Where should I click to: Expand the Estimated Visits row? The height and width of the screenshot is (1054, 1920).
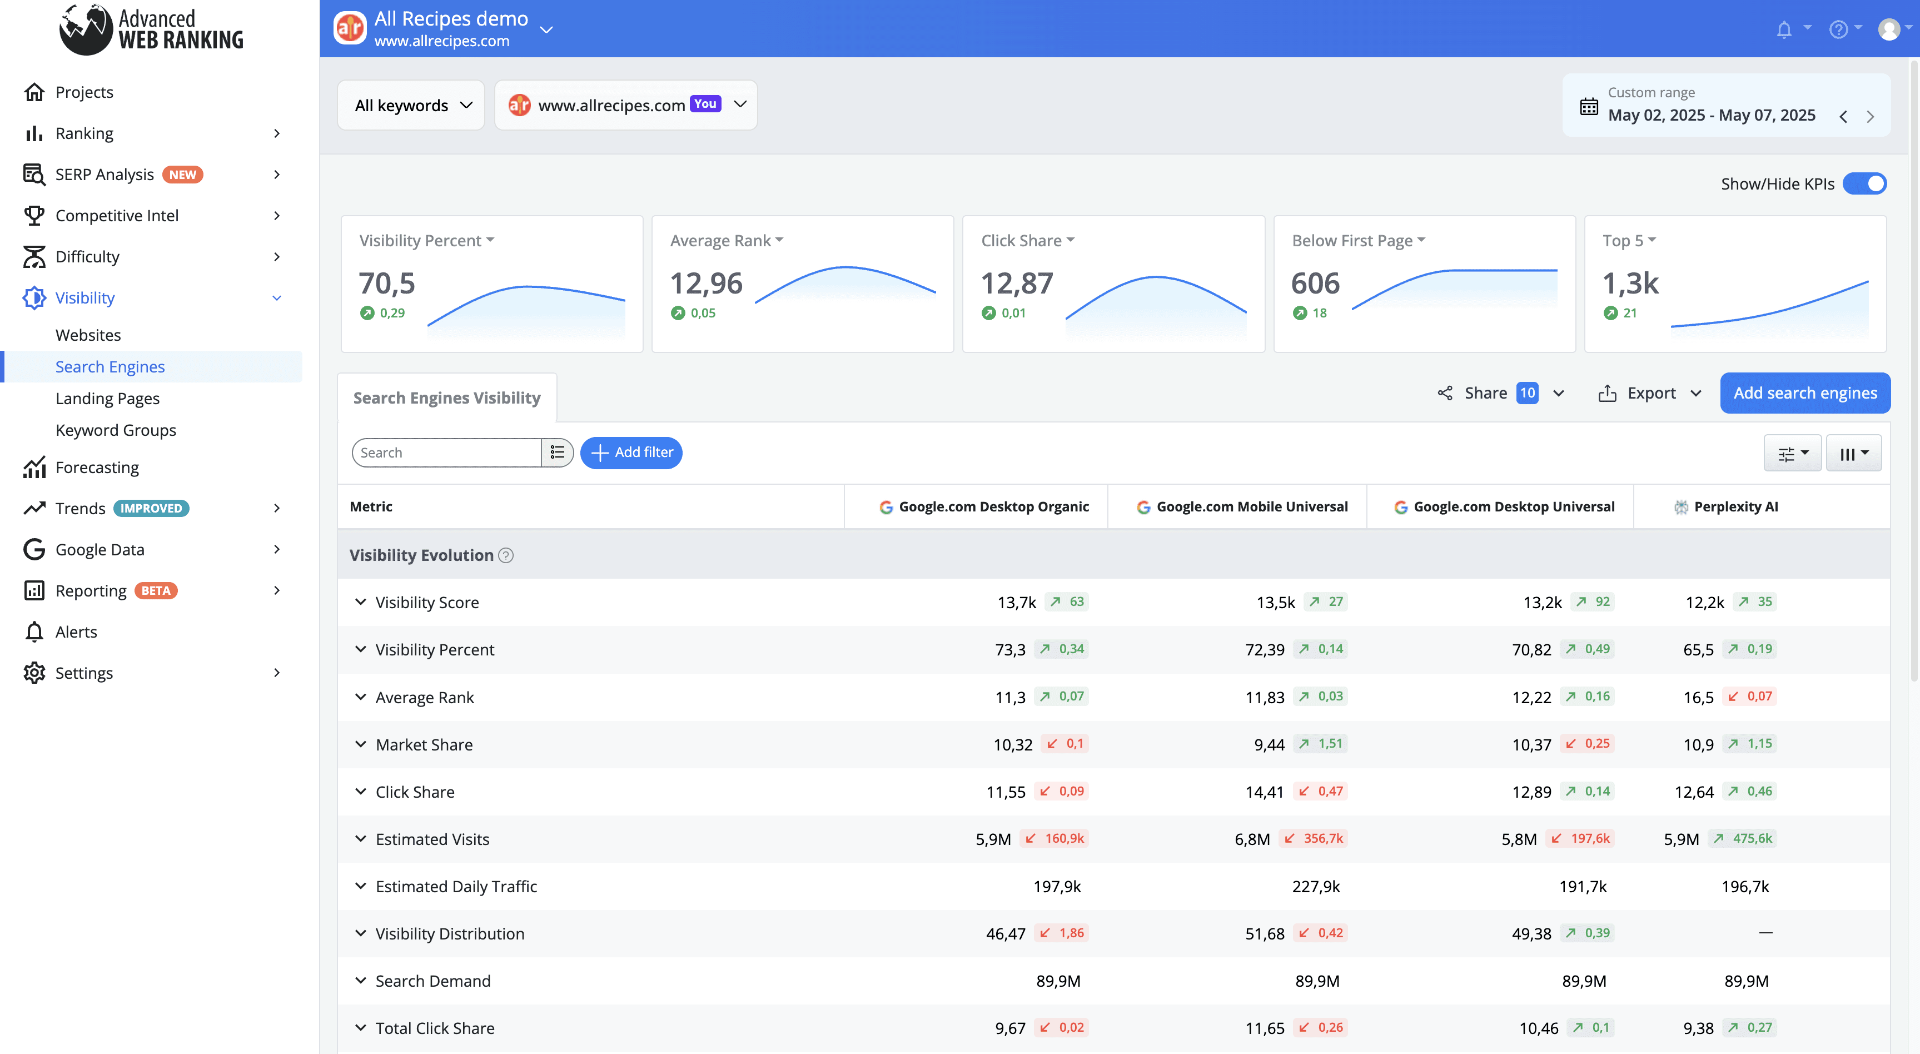[x=361, y=838]
